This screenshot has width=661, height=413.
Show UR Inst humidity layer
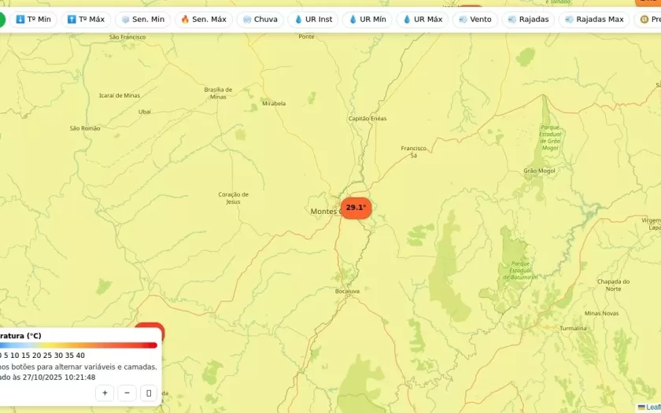[313, 20]
